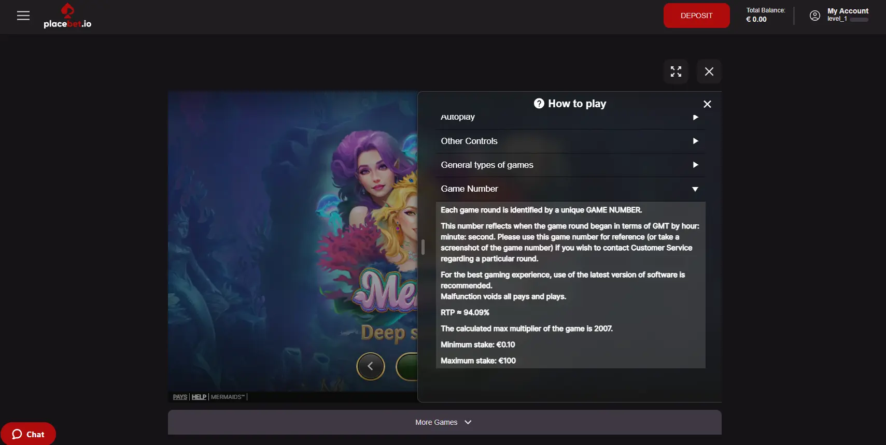The height and width of the screenshot is (445, 886).
Task: Click the placebet.io logo
Action: pos(67,16)
